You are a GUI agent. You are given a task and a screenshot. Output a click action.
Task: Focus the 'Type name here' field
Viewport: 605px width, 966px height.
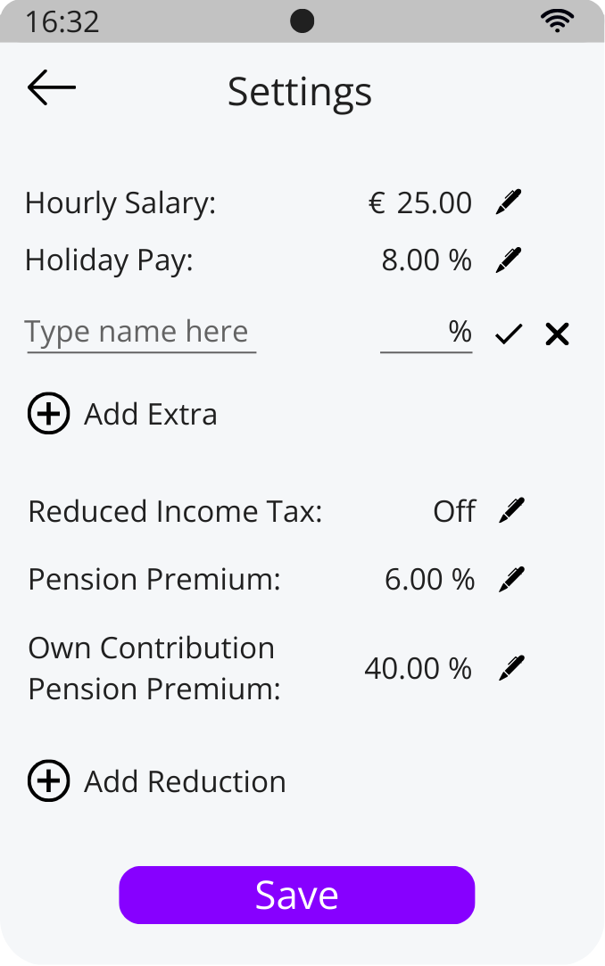138,331
